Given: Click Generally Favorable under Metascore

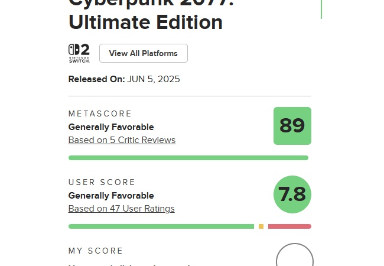Looking at the screenshot, I should 111,127.
